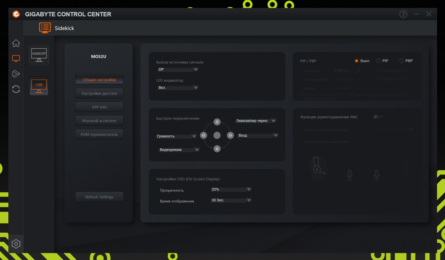The height and width of the screenshot is (260, 445).
Task: Select the monitor icon in sidebar
Action: coord(16,58)
